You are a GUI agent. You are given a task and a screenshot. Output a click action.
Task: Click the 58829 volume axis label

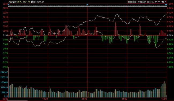5,92
